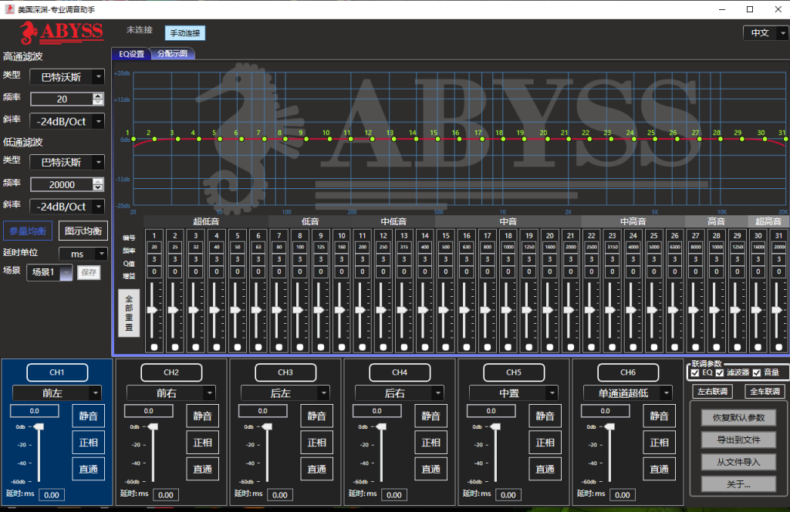The image size is (790, 512).
Task: Click the CH1 延时 delay field
Action: [x=52, y=495]
